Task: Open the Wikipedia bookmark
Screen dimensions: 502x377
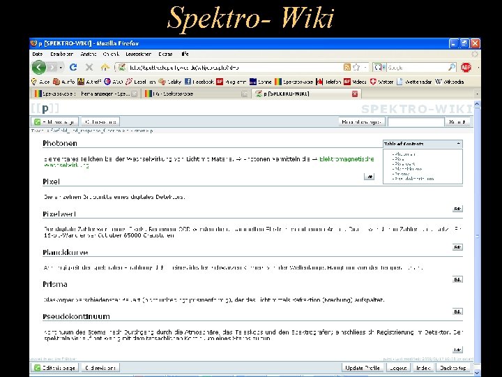Action: [x=449, y=82]
